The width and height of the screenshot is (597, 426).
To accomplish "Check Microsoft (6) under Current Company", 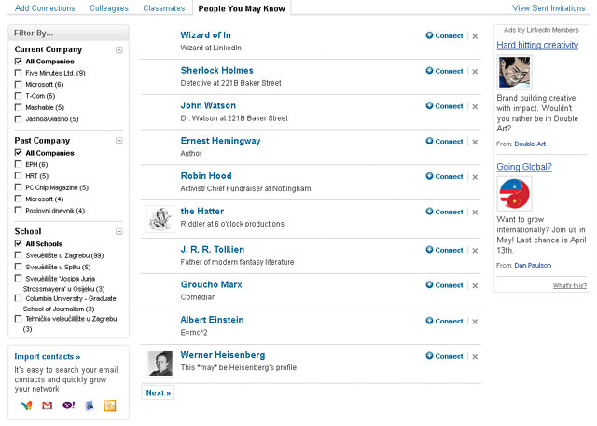I will pyautogui.click(x=18, y=84).
